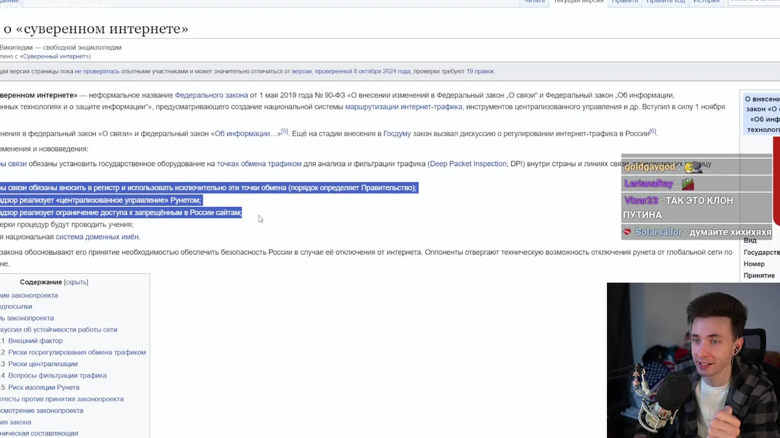Open the 'ническая составляющая' contents entry
The image size is (780, 438).
pyautogui.click(x=39, y=433)
